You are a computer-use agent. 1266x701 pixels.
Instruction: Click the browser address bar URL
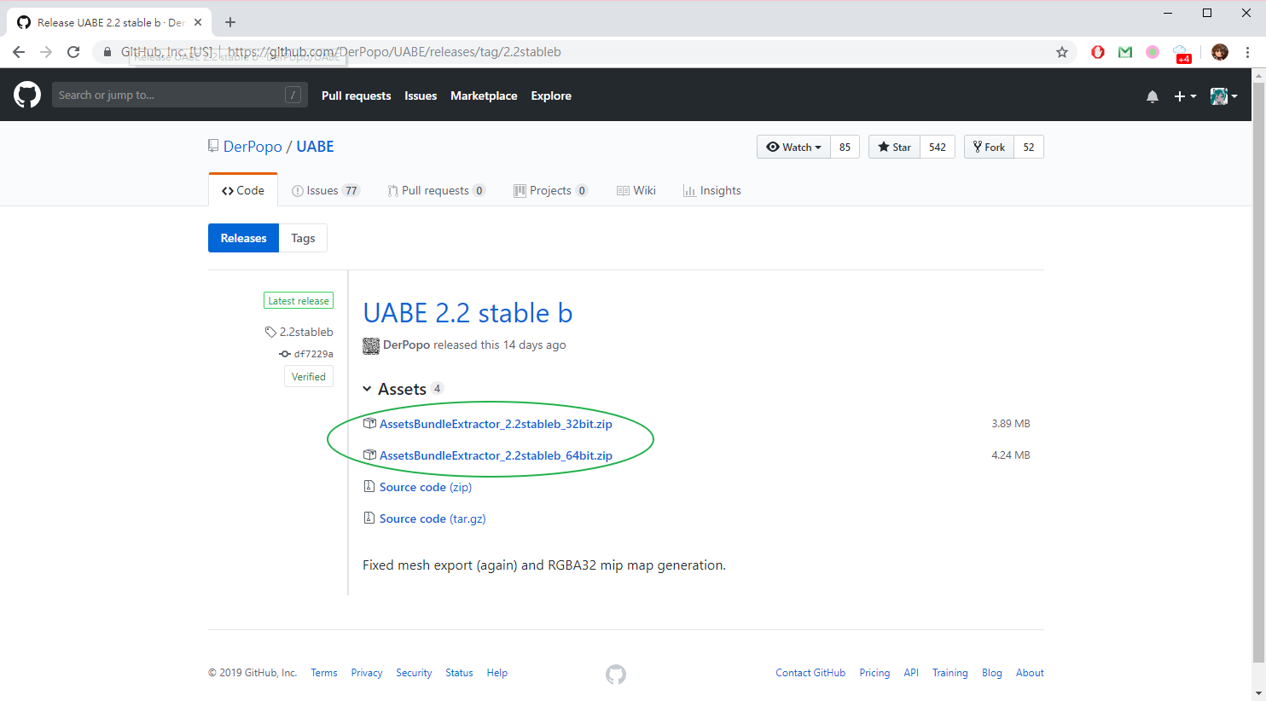[x=394, y=52]
